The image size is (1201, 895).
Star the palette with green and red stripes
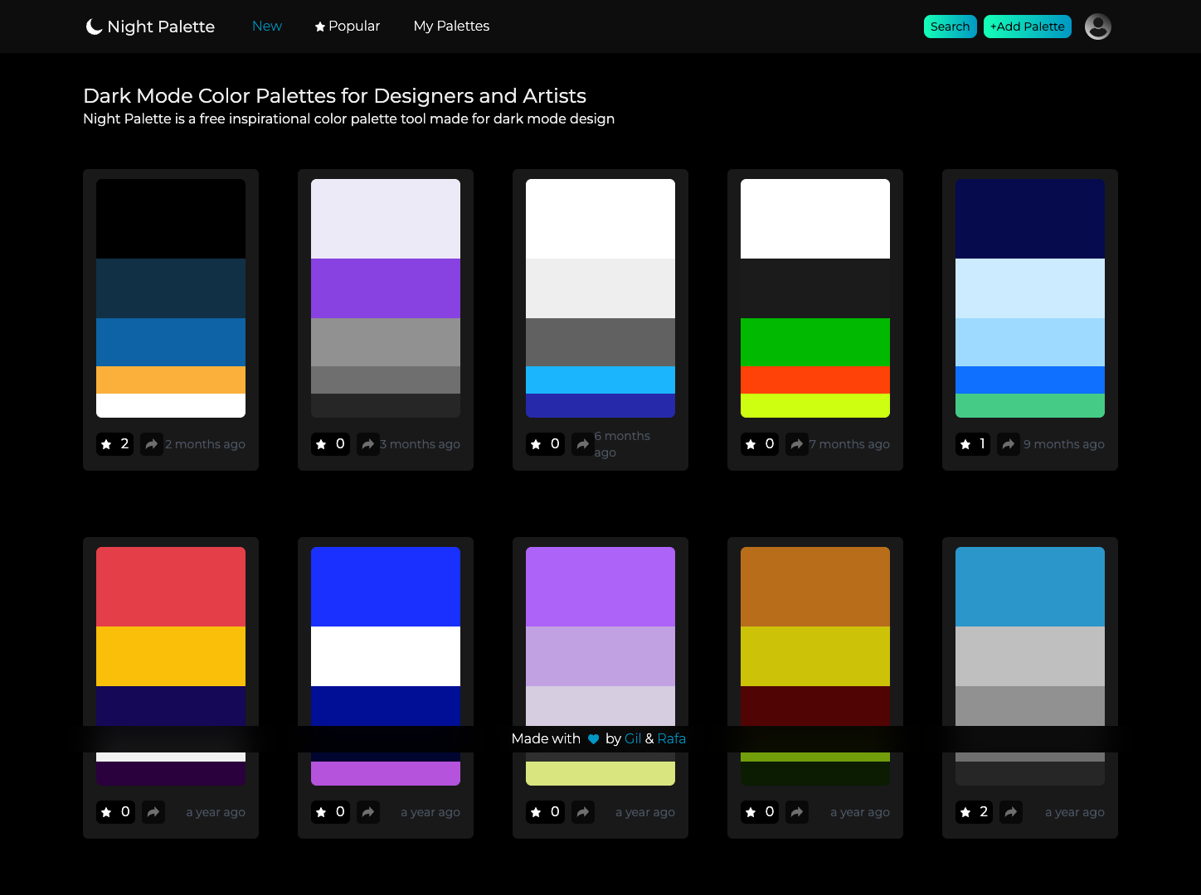click(x=760, y=444)
